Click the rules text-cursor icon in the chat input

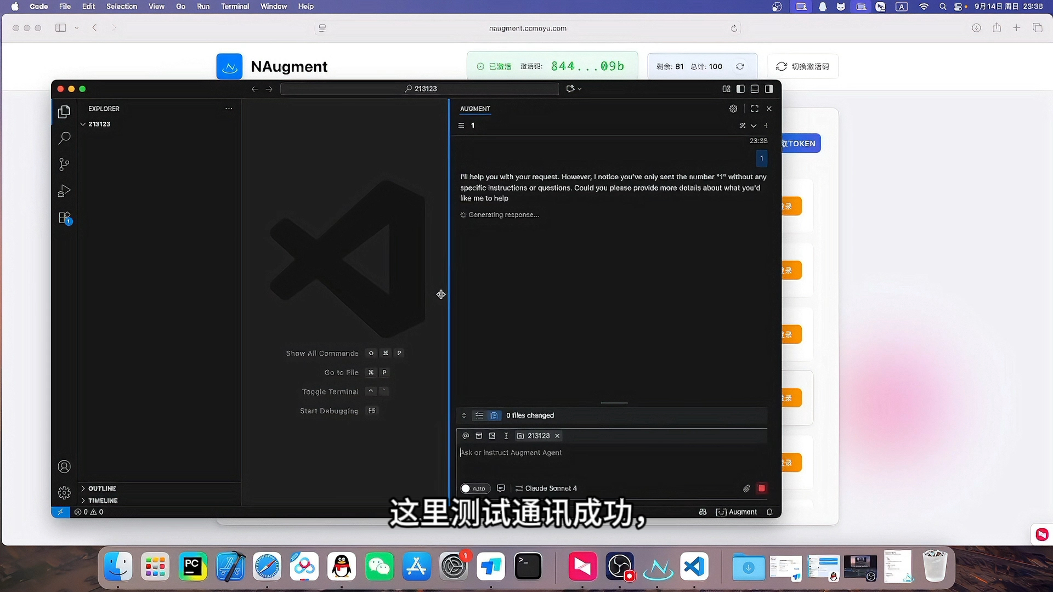tap(506, 436)
